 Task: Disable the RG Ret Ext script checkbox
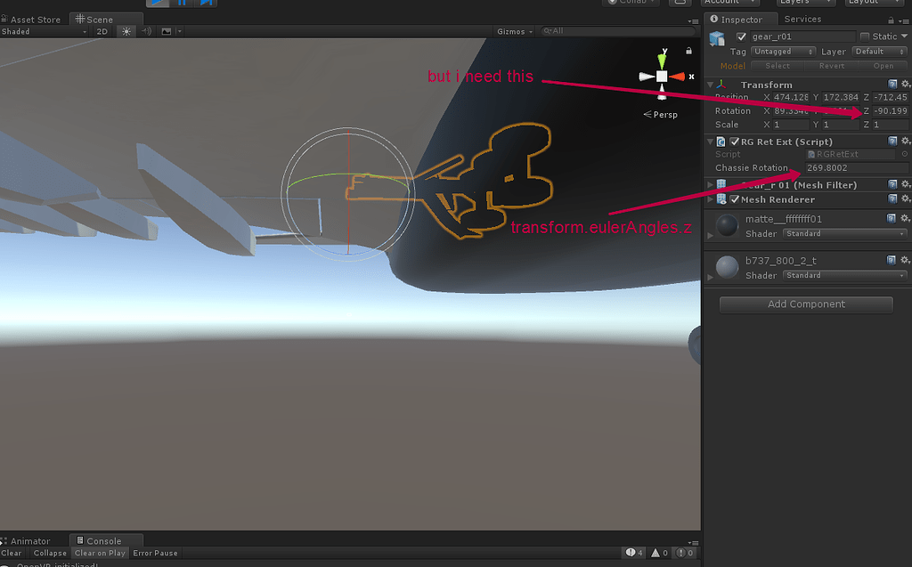pos(735,142)
